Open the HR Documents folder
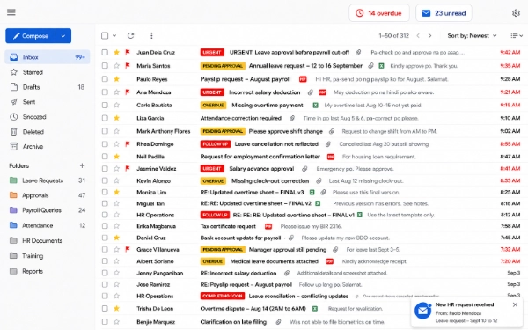This screenshot has height=330, width=528. point(48,240)
